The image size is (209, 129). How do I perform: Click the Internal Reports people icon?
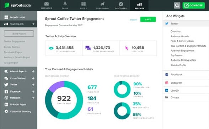coord(6,71)
